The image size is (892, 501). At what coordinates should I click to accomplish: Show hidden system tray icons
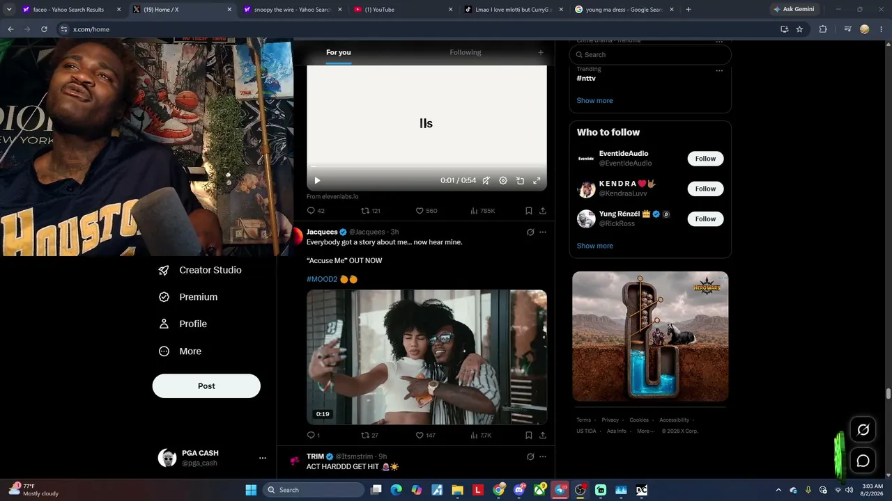click(x=778, y=490)
